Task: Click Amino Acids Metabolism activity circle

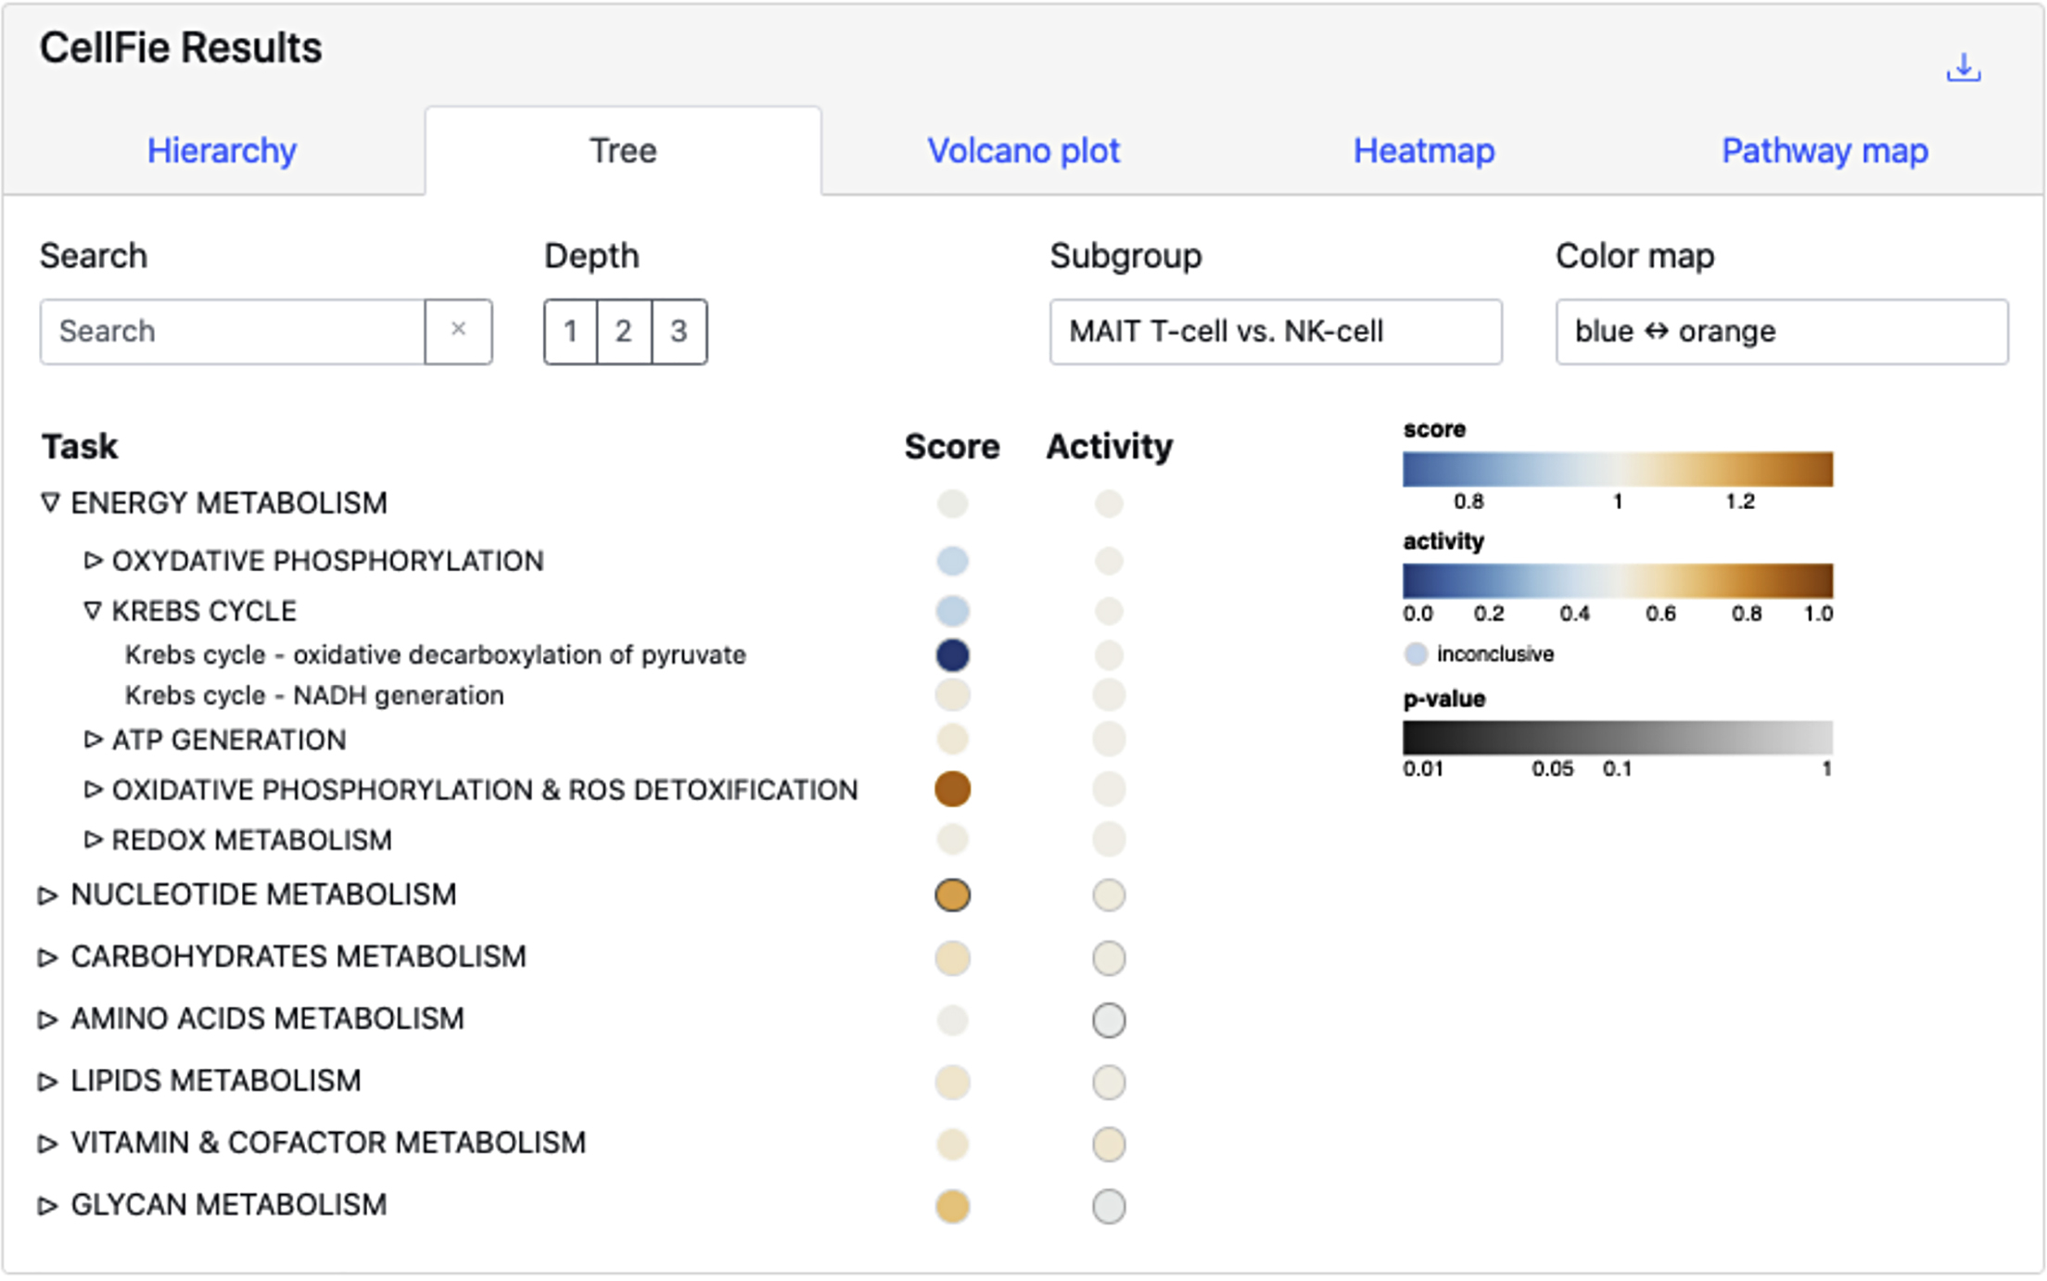Action: [1109, 1020]
